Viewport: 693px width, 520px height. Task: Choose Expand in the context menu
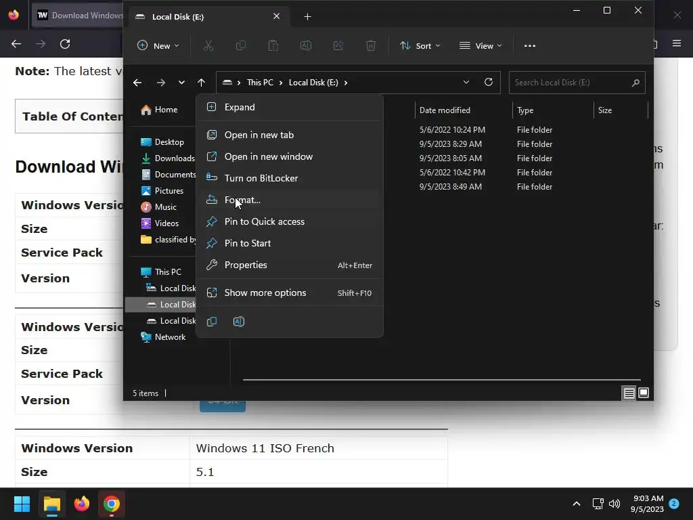(290, 107)
